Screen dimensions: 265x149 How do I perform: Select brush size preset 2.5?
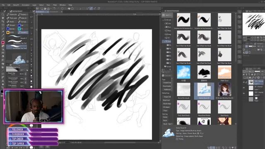31,39
